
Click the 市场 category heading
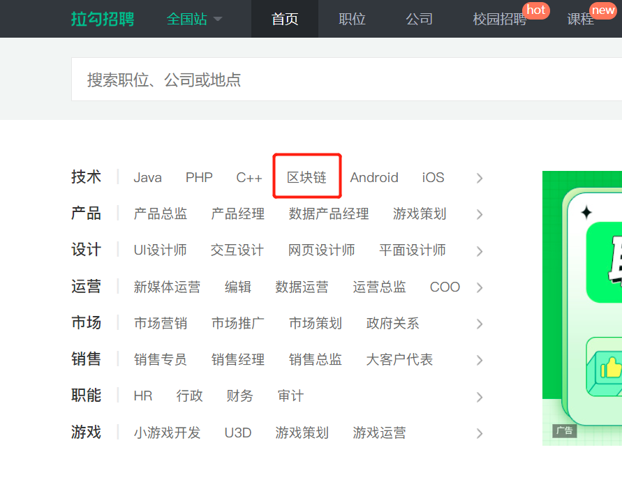(x=86, y=322)
